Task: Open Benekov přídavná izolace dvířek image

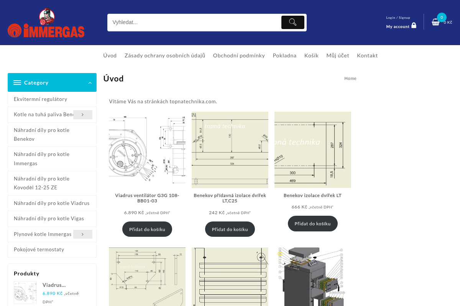Action: [230, 150]
